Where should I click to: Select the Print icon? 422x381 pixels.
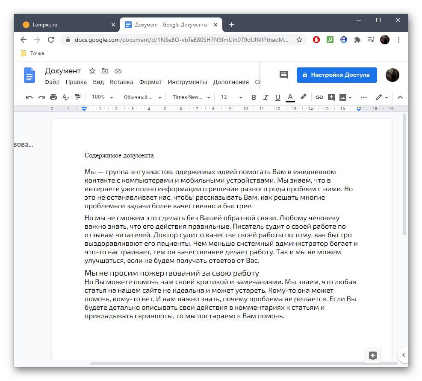click(x=53, y=97)
